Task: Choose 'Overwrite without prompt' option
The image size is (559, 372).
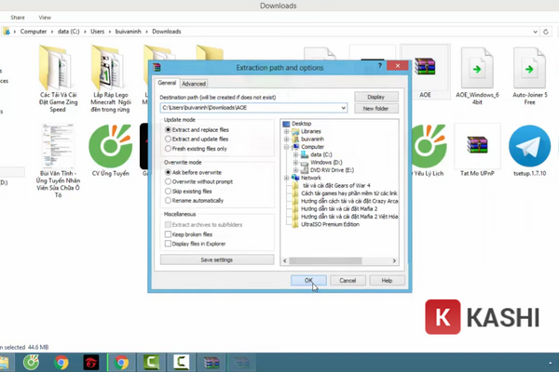Action: tap(168, 181)
